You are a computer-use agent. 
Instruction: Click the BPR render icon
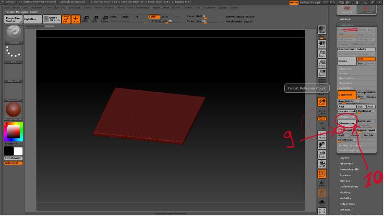(322, 30)
